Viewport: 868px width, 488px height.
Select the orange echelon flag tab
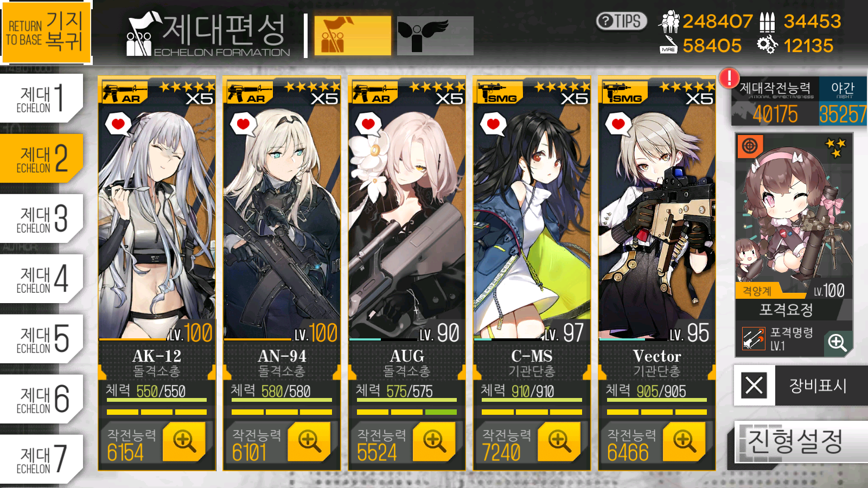[353, 35]
